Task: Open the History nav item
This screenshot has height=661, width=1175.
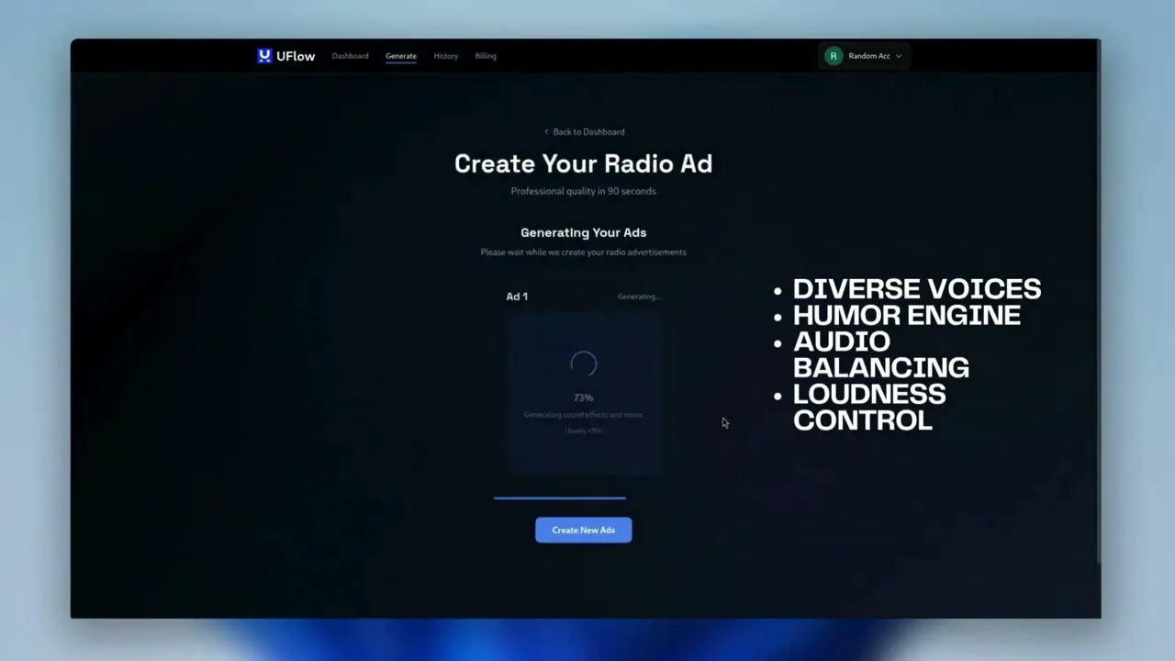Action: [x=445, y=56]
